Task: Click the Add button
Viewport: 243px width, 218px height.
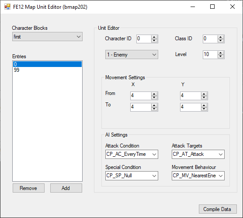Action: pos(66,188)
